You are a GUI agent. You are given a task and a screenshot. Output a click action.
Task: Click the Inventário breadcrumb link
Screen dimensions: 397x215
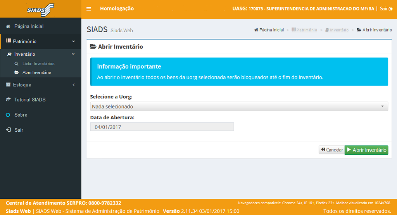pyautogui.click(x=337, y=30)
